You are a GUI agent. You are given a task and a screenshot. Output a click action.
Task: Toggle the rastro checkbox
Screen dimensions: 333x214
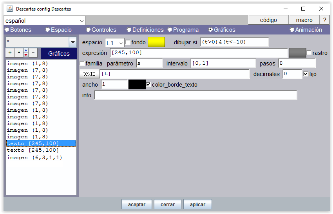pos(309,53)
